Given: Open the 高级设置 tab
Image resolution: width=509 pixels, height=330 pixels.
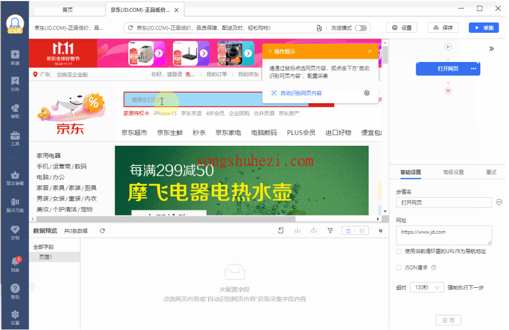Looking at the screenshot, I should click(x=453, y=172).
